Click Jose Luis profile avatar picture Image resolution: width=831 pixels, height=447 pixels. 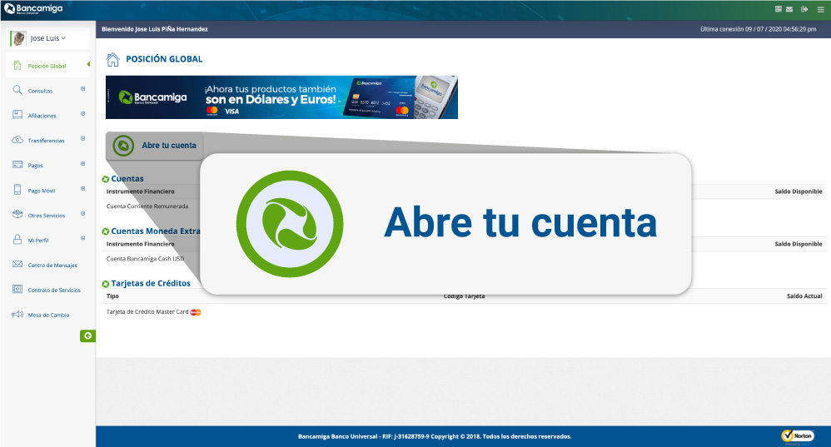point(18,38)
